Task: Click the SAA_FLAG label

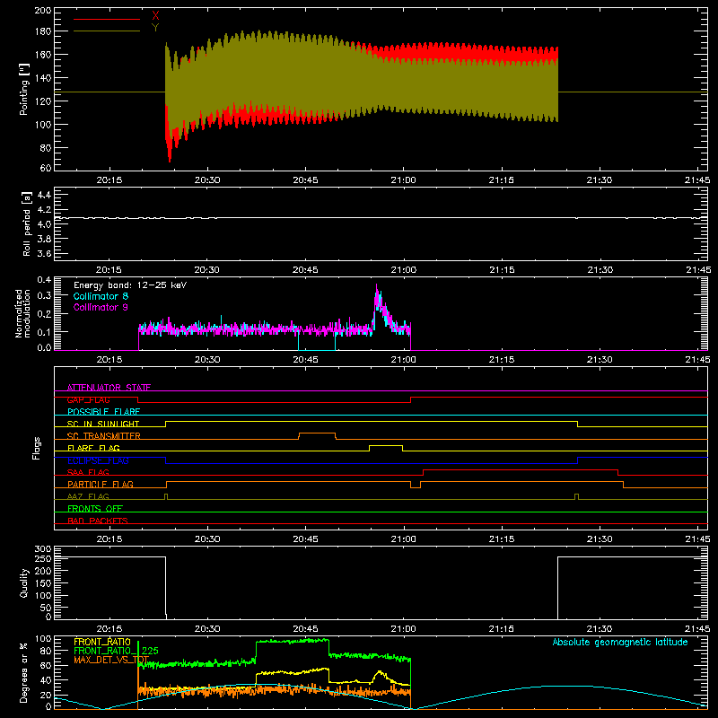Action: click(88, 472)
